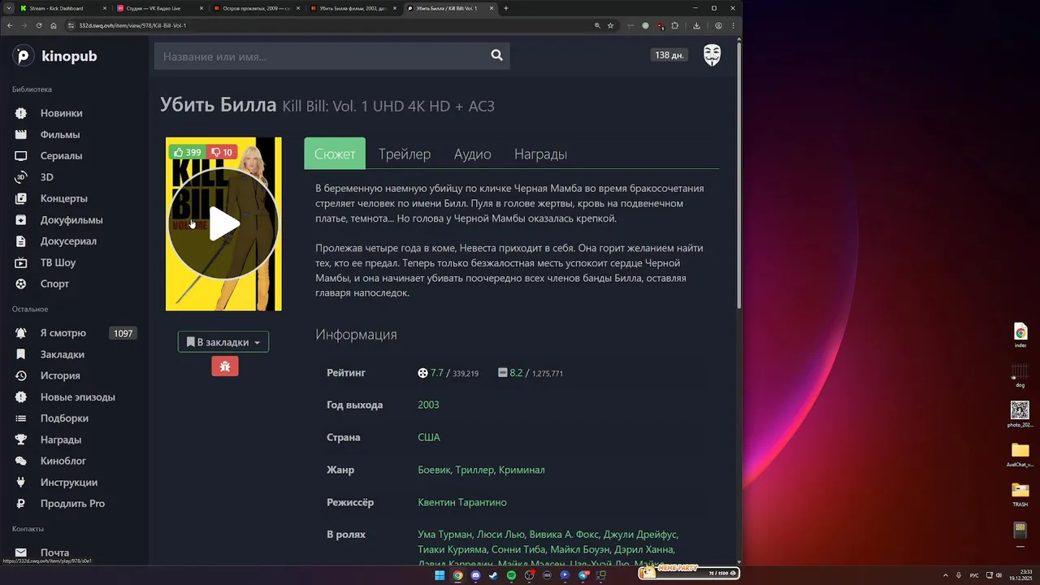Open the browser extensions puzzle icon
The width and height of the screenshot is (1040, 585).
(x=674, y=25)
